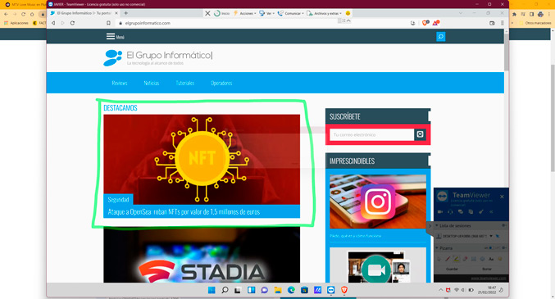
Task: Open TeamViewer file transfer icon
Action: (471, 211)
